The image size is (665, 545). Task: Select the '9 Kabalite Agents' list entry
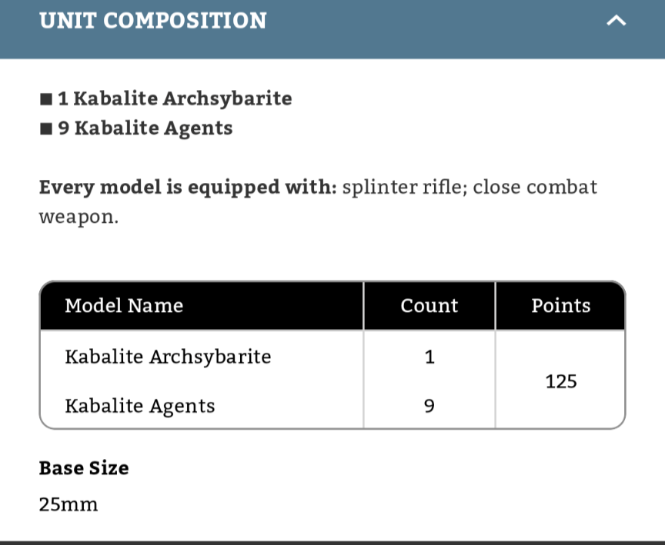coord(145,128)
